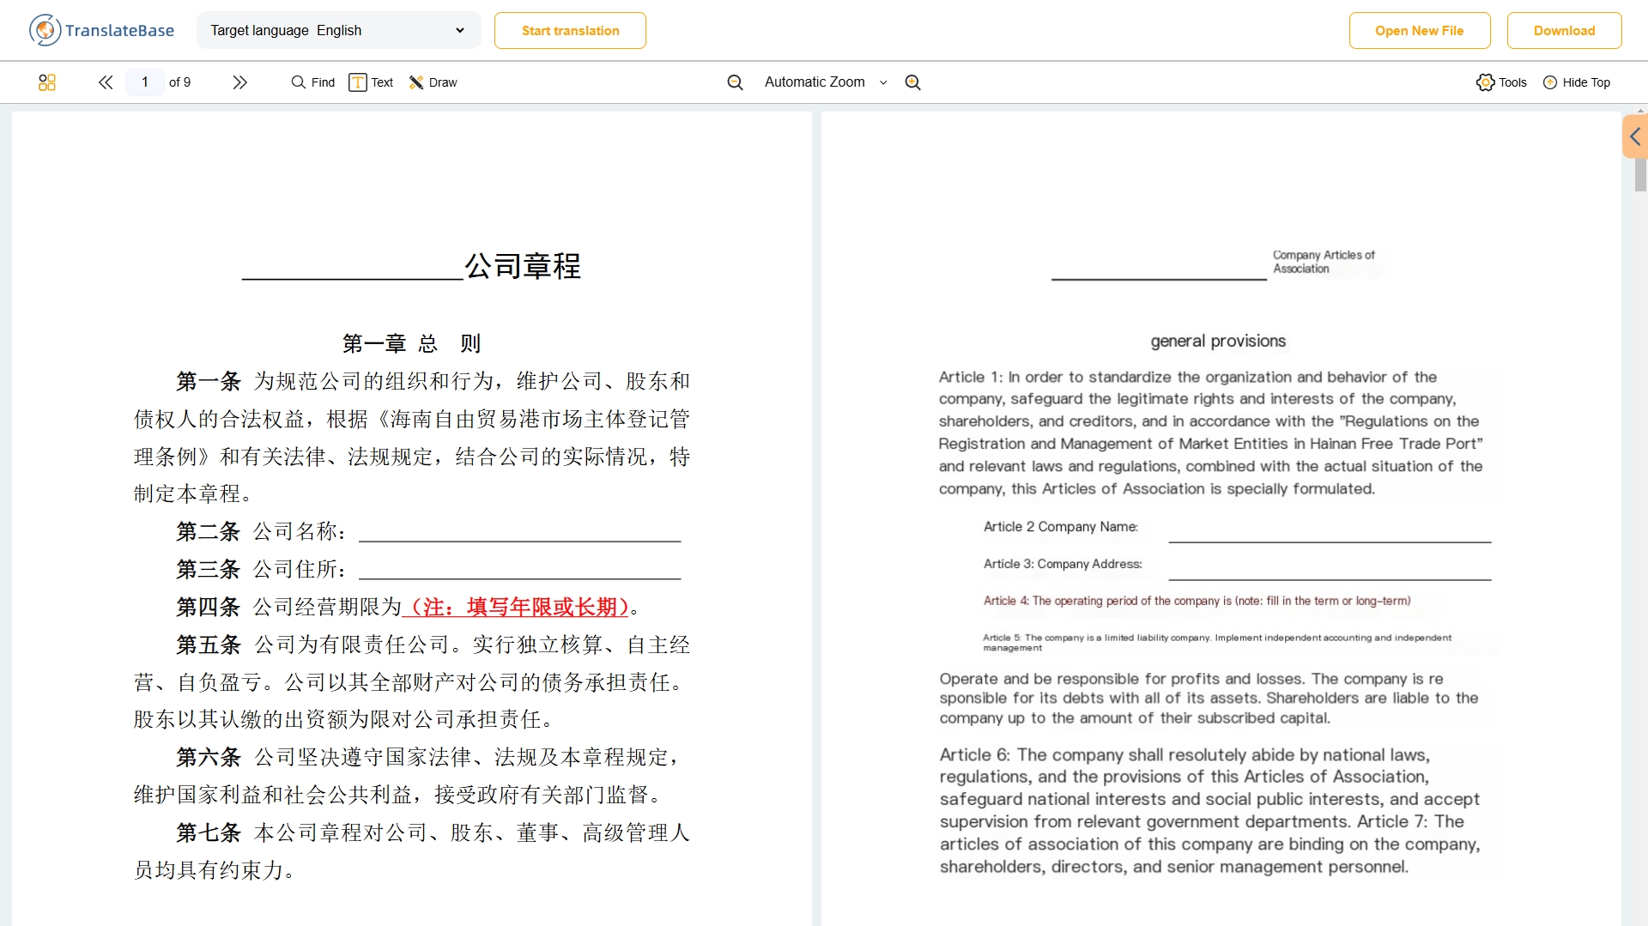Click the Article 5 small-print line

[1217, 643]
